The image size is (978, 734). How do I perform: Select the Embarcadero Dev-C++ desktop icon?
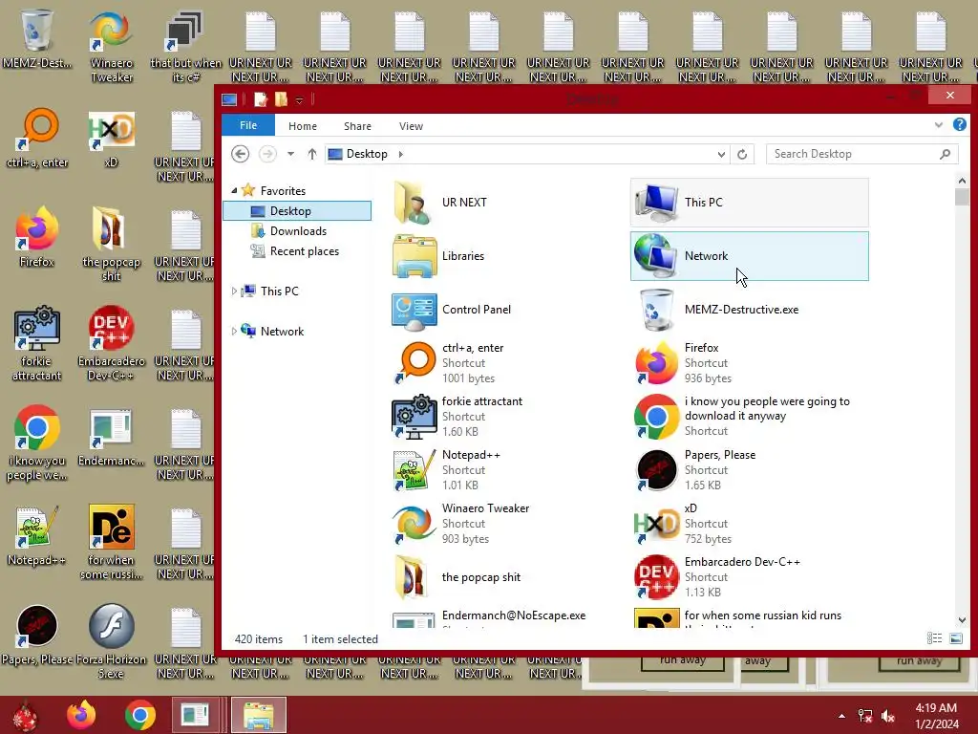pos(112,343)
